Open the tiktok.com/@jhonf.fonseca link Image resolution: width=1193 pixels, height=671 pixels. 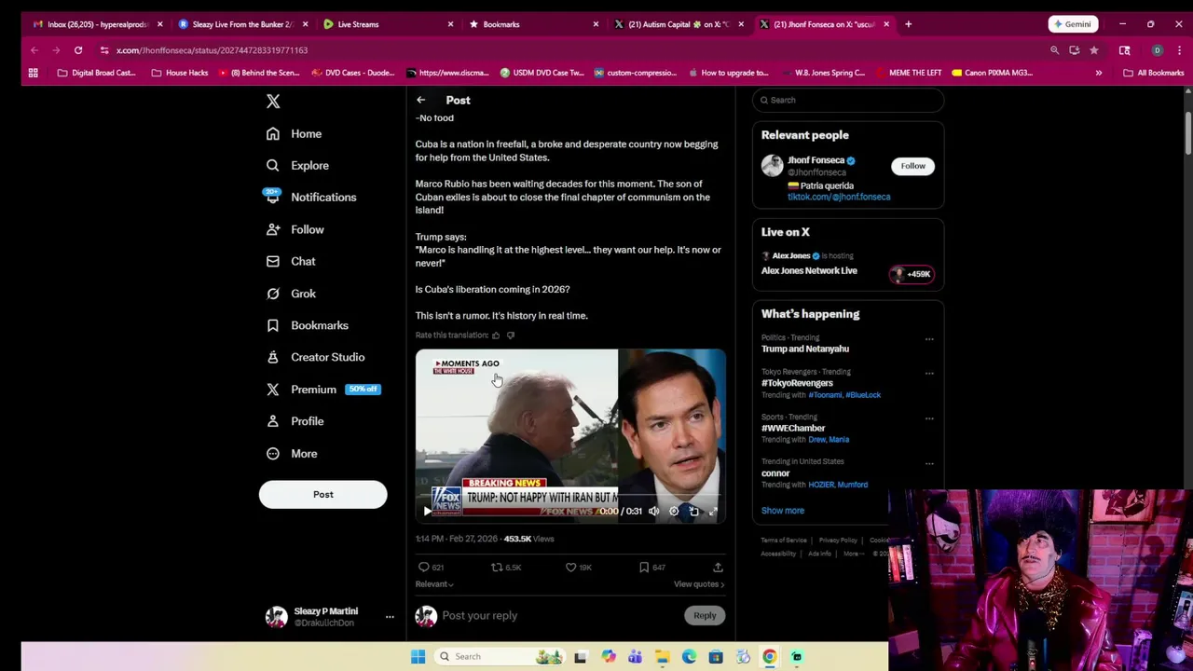pyautogui.click(x=839, y=197)
